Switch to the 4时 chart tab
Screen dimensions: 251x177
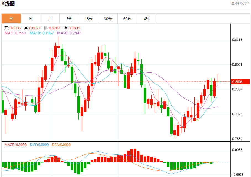click(146, 19)
